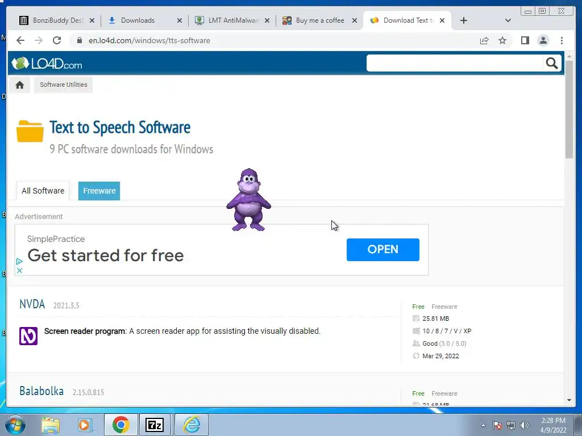The height and width of the screenshot is (436, 582).
Task: Close the Download Text to Speech tab
Action: pyautogui.click(x=442, y=20)
